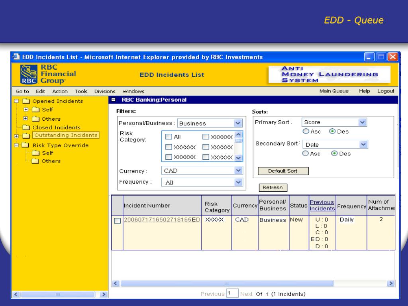
Task: Open the Personal/Business dropdown
Action: [238, 123]
